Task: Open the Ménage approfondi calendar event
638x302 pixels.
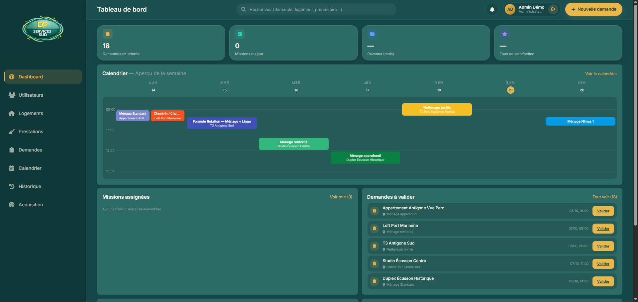Action: (x=365, y=157)
